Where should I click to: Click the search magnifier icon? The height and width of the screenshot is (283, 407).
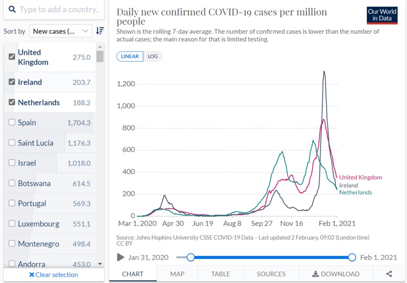tap(12, 10)
